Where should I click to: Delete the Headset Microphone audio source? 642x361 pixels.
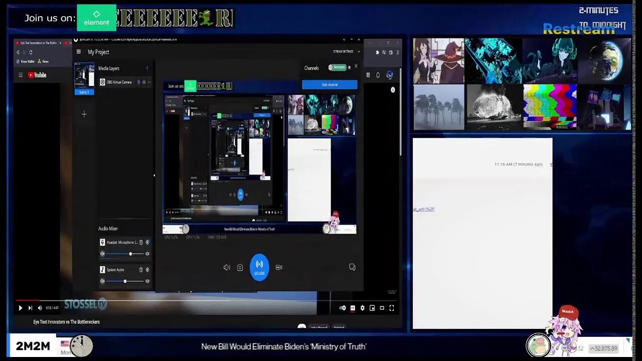[141, 242]
